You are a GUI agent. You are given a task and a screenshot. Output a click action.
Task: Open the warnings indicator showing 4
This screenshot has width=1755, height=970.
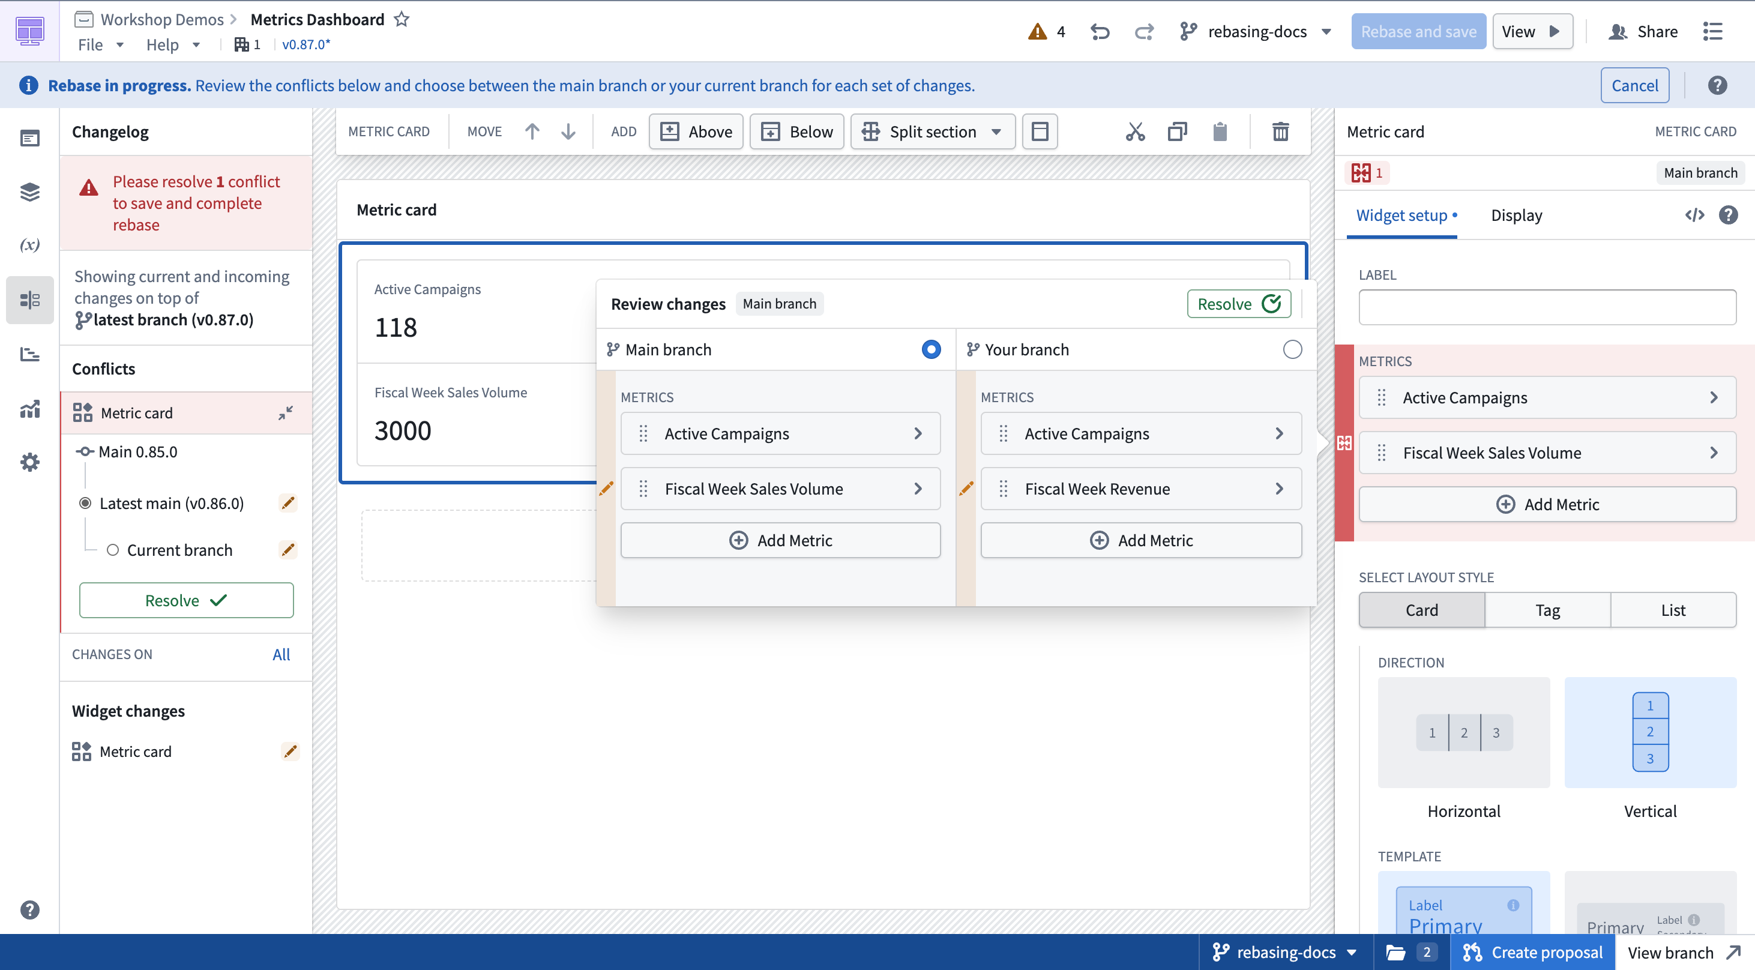1047,31
